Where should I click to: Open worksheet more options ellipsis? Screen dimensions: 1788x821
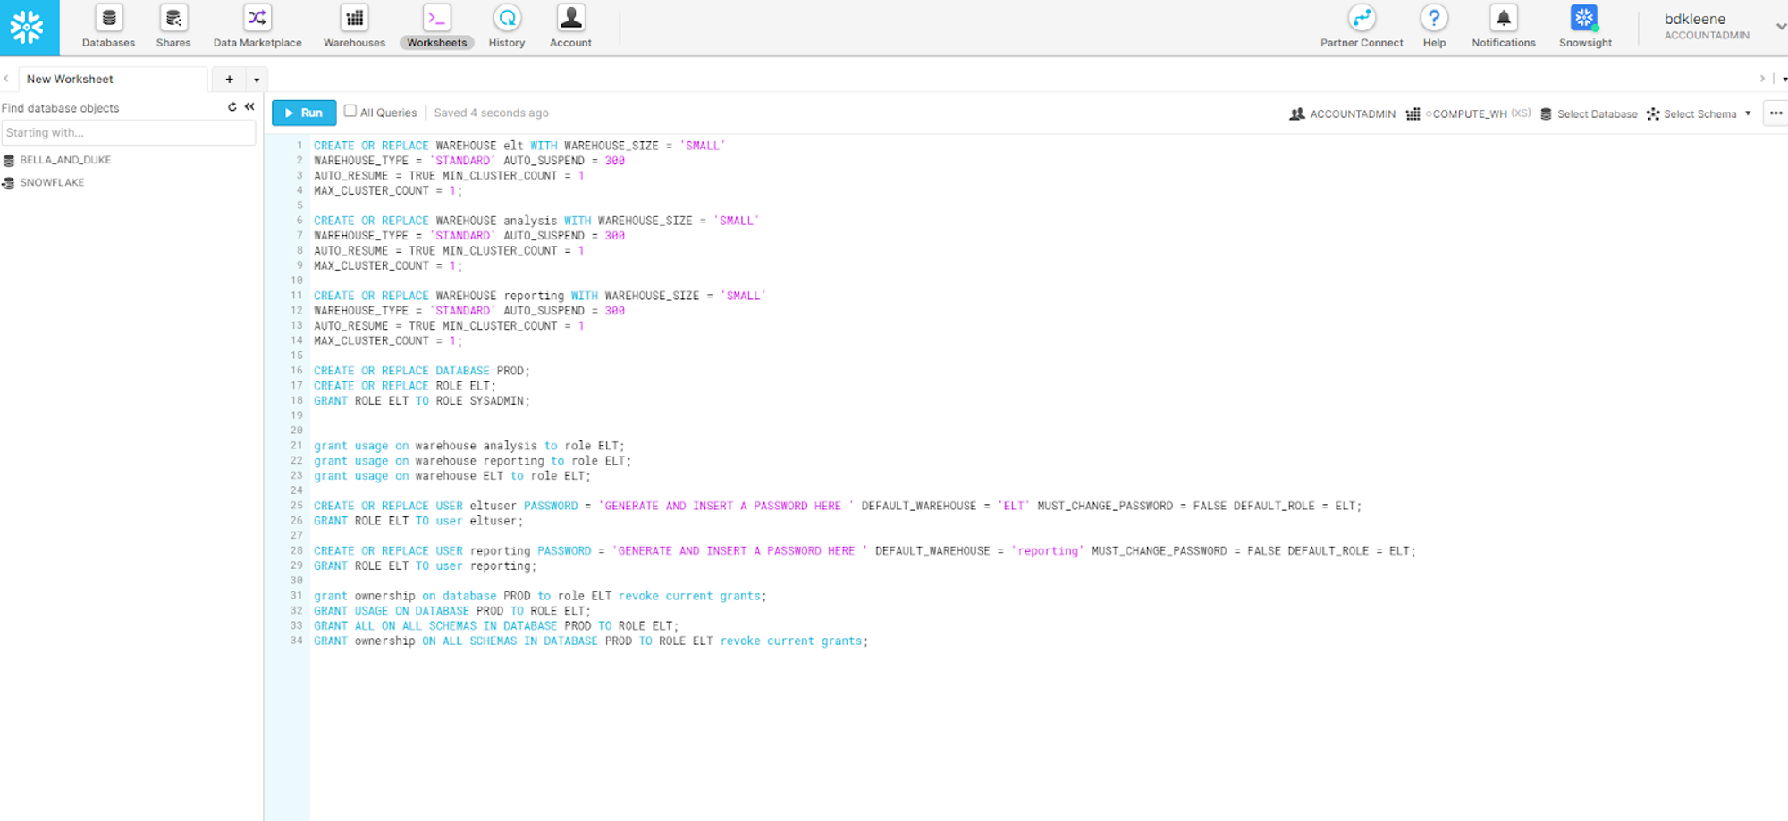point(1775,113)
